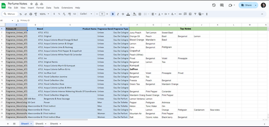Open the File menu
This screenshot has width=269, height=127.
pos(10,8)
